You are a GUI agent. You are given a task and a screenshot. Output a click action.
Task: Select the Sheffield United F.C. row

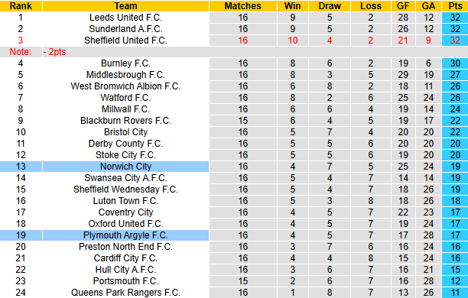coord(234,40)
